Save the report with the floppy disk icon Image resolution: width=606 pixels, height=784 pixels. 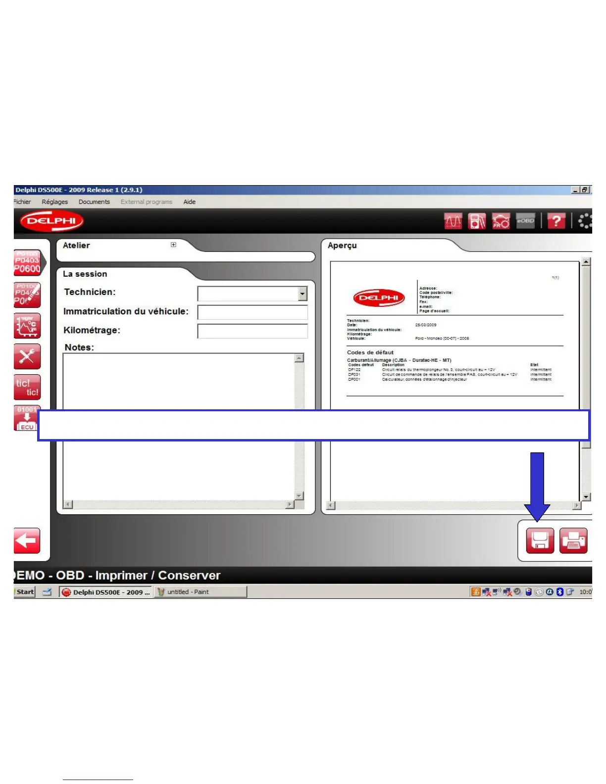(x=540, y=540)
